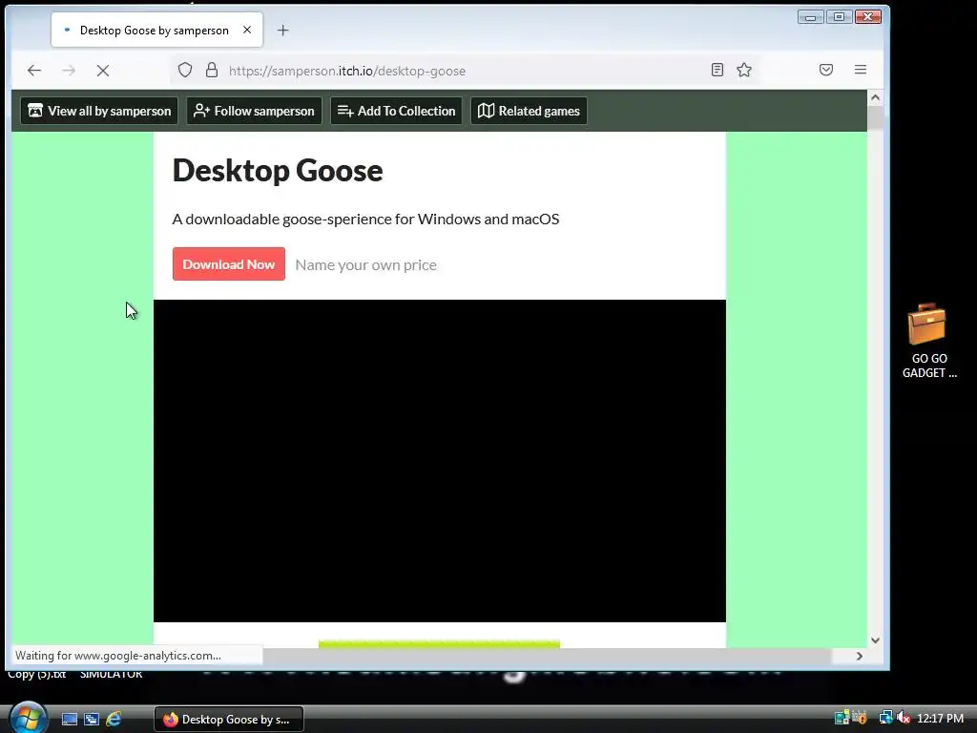The image size is (977, 733).
Task: Click the black video embed area
Action: pyautogui.click(x=439, y=461)
